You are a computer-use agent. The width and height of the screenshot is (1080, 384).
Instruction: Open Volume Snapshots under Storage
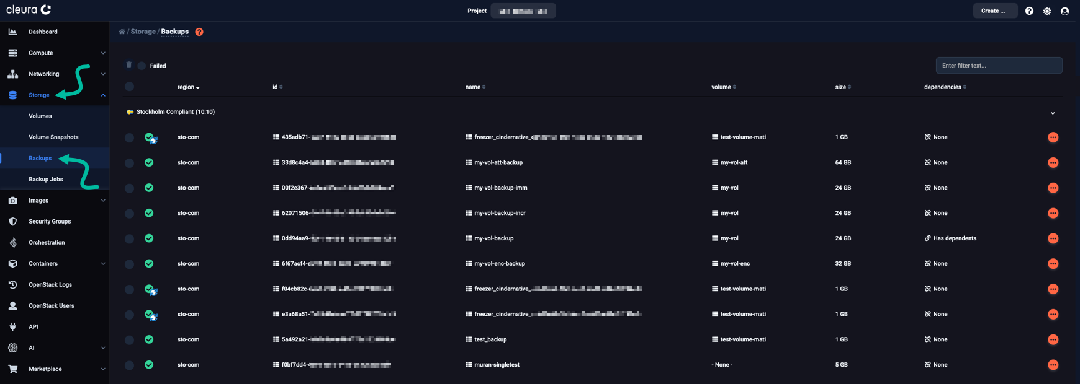coord(53,137)
